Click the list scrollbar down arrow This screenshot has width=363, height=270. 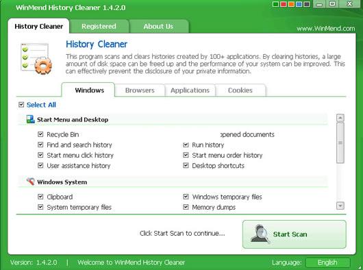340,206
